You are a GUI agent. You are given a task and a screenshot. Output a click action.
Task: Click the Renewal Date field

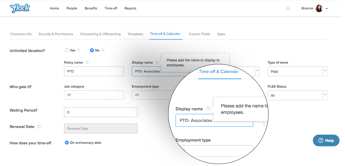click(x=101, y=128)
